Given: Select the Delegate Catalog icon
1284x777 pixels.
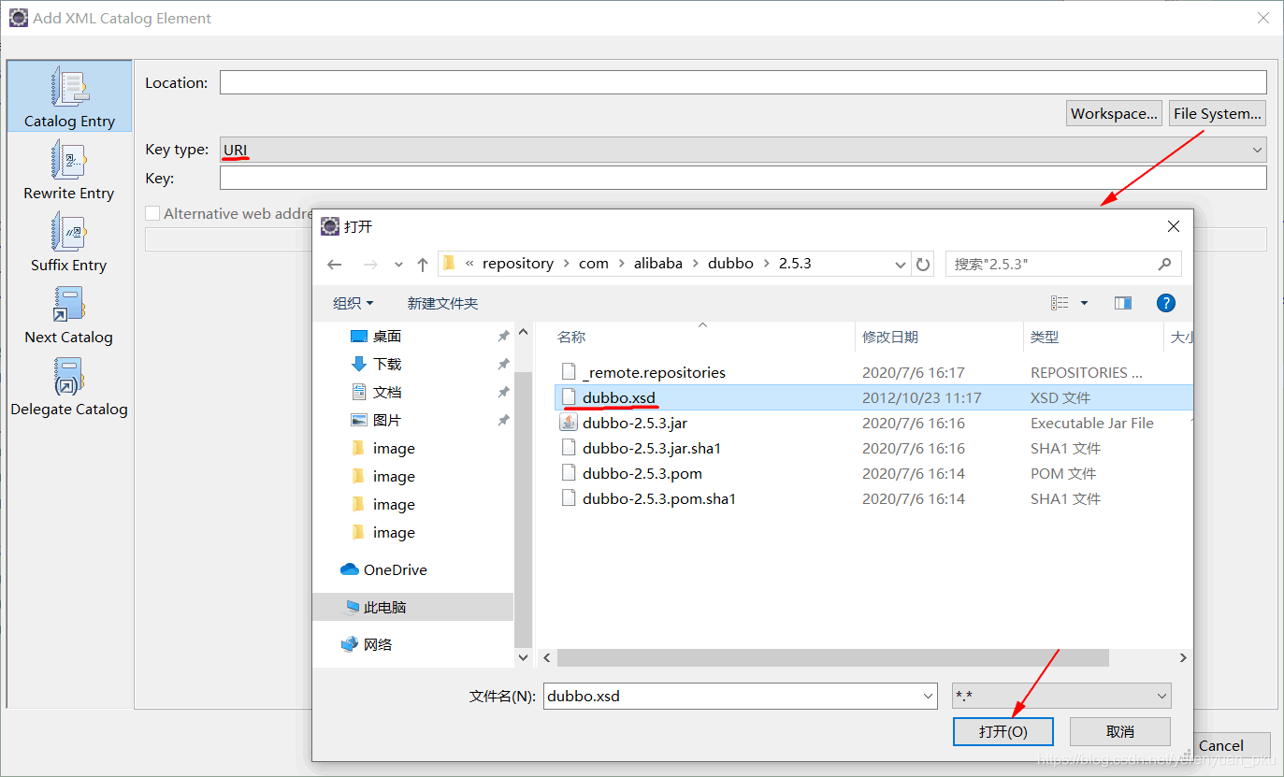Looking at the screenshot, I should [69, 377].
